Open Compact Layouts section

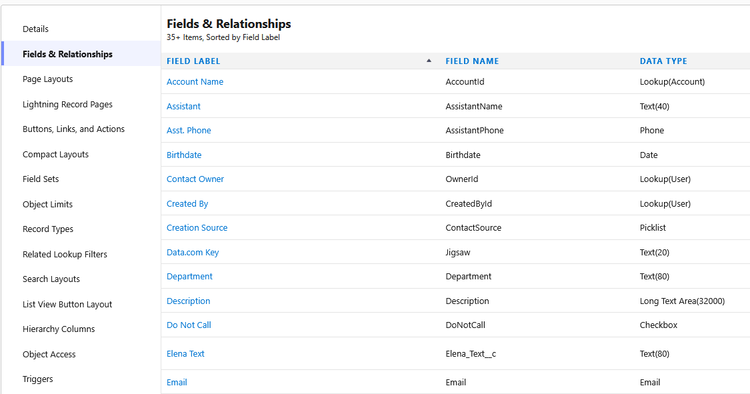tap(55, 155)
